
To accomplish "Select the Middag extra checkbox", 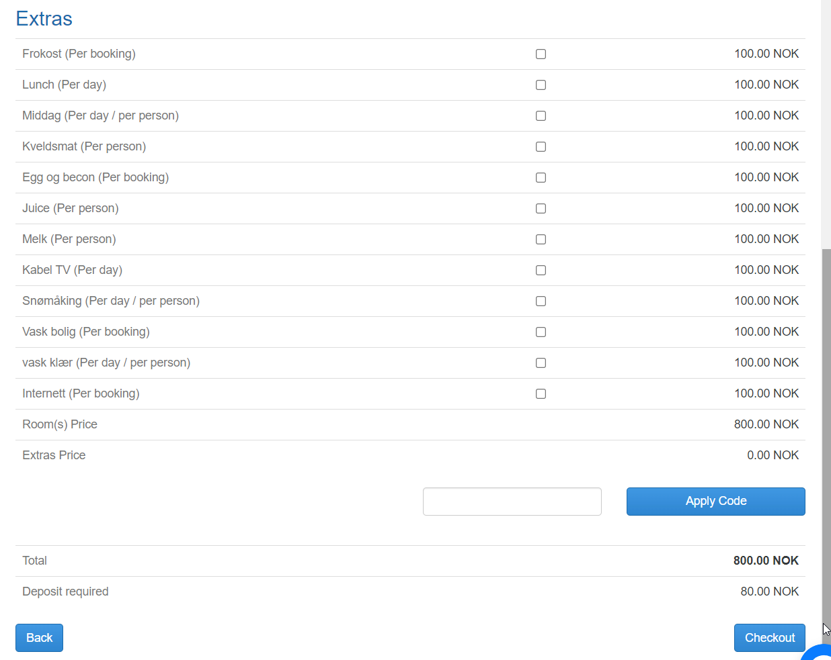I will [541, 116].
